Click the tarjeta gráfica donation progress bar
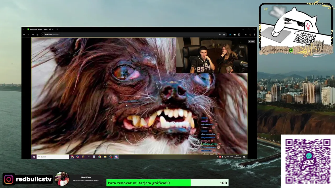This screenshot has height=188, width=335. point(167,183)
